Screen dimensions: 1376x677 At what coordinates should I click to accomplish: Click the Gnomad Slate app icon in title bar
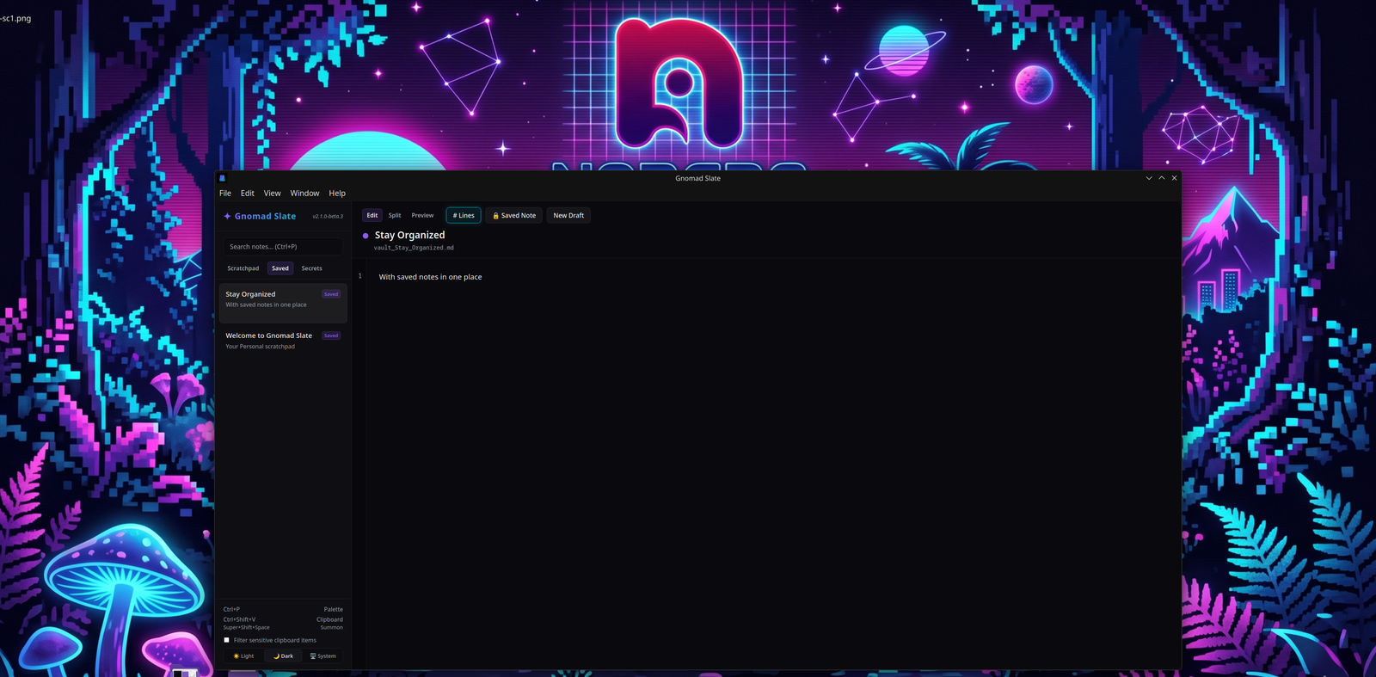click(222, 178)
